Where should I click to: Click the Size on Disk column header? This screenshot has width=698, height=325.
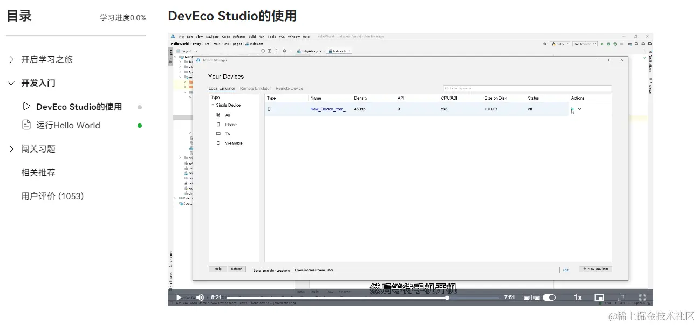496,98
